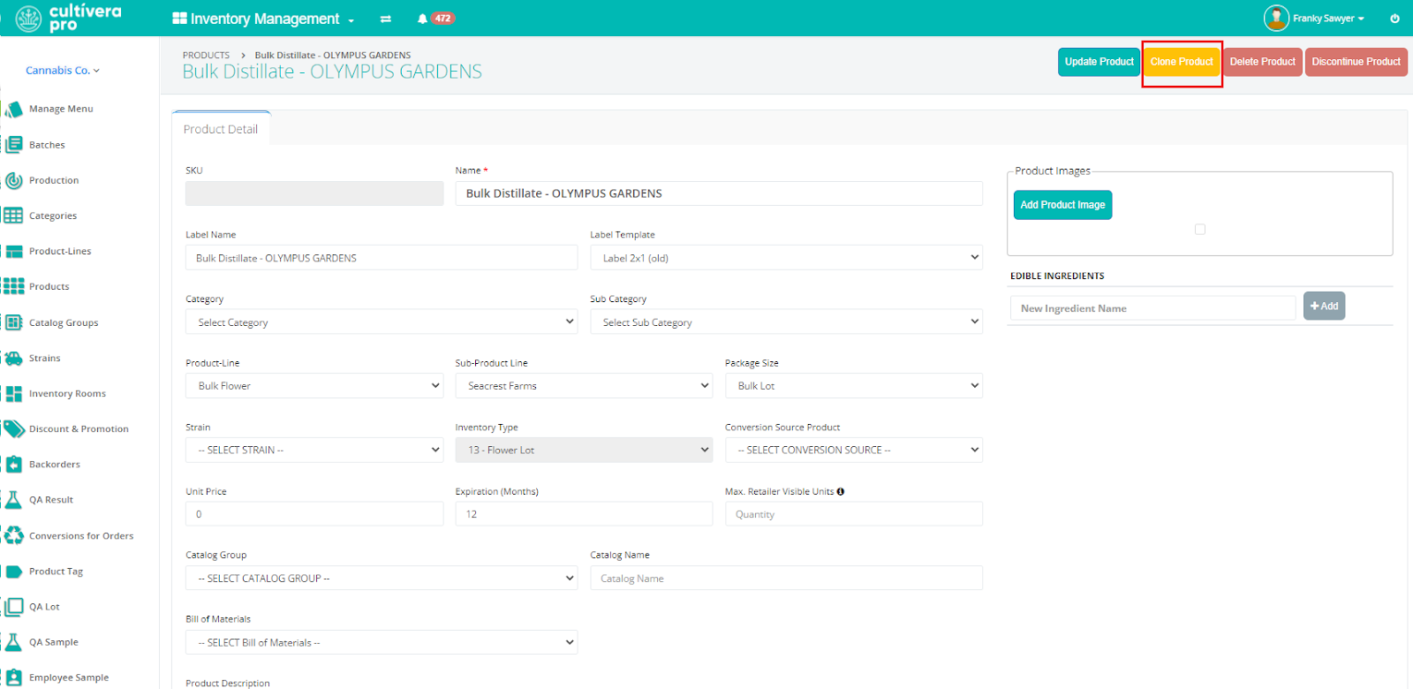Viewport: 1413px width, 689px height.
Task: Click the New Ingredient Name field
Action: [x=1152, y=308]
